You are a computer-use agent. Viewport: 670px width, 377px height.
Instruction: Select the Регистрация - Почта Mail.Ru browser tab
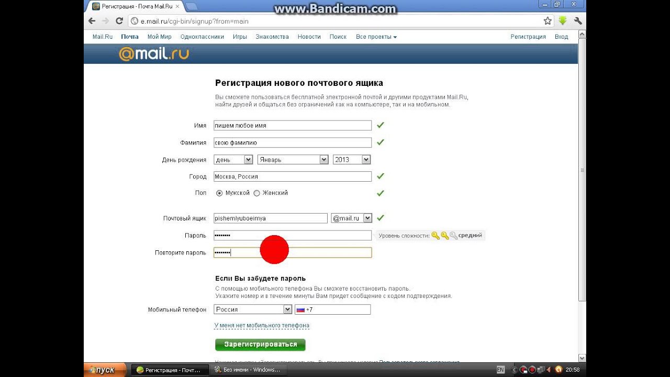(136, 6)
